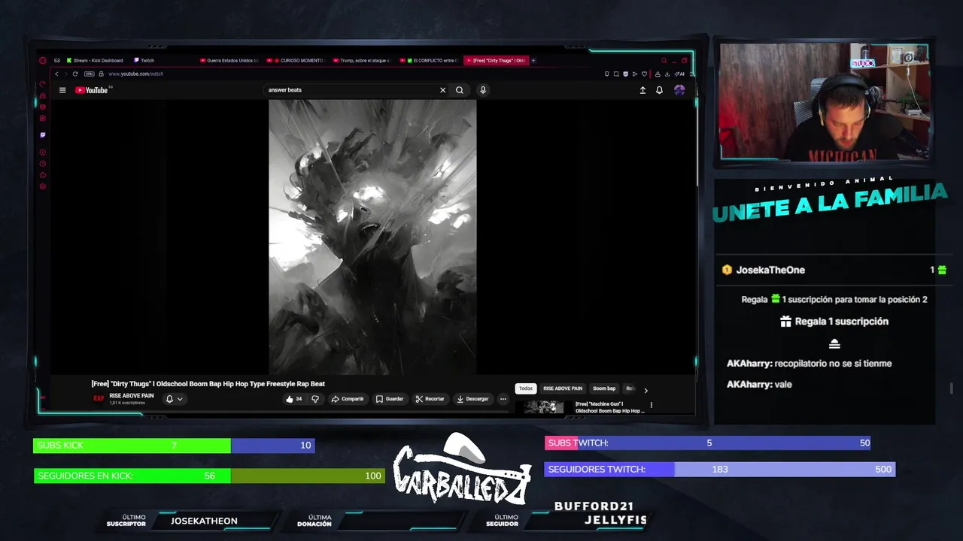
Task: Show next filter chips with arrow
Action: coord(646,390)
